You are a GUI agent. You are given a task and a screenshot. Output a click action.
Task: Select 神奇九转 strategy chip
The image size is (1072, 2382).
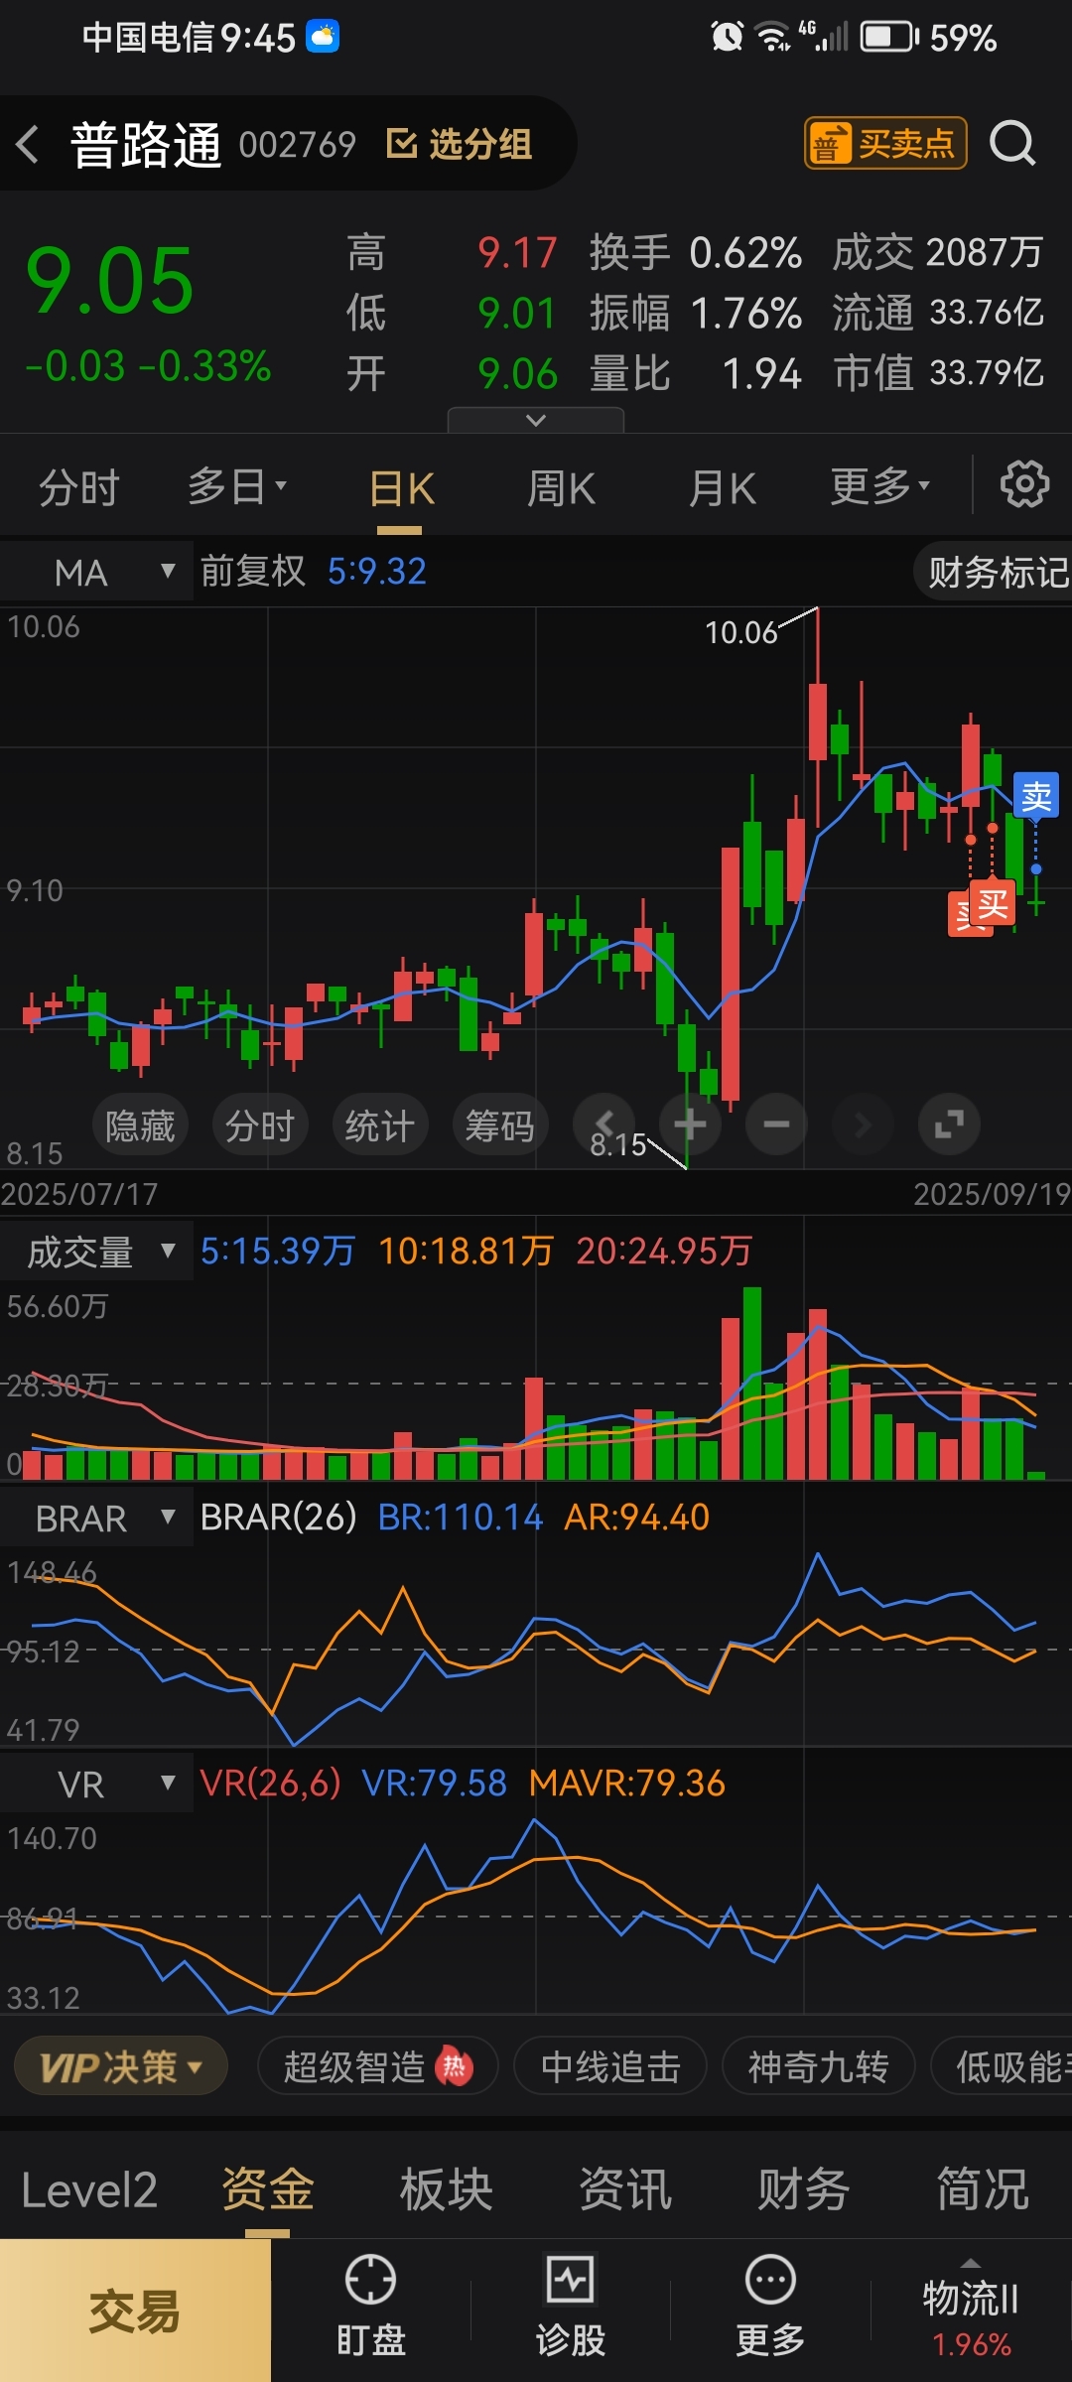[x=818, y=2067]
